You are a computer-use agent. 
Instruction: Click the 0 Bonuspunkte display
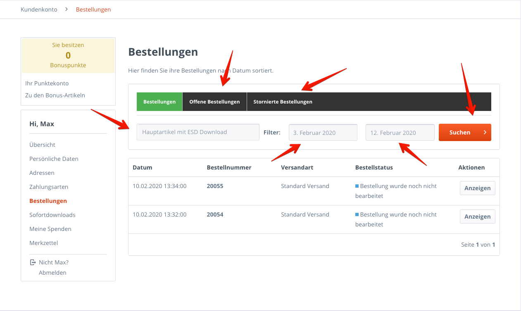(x=68, y=55)
